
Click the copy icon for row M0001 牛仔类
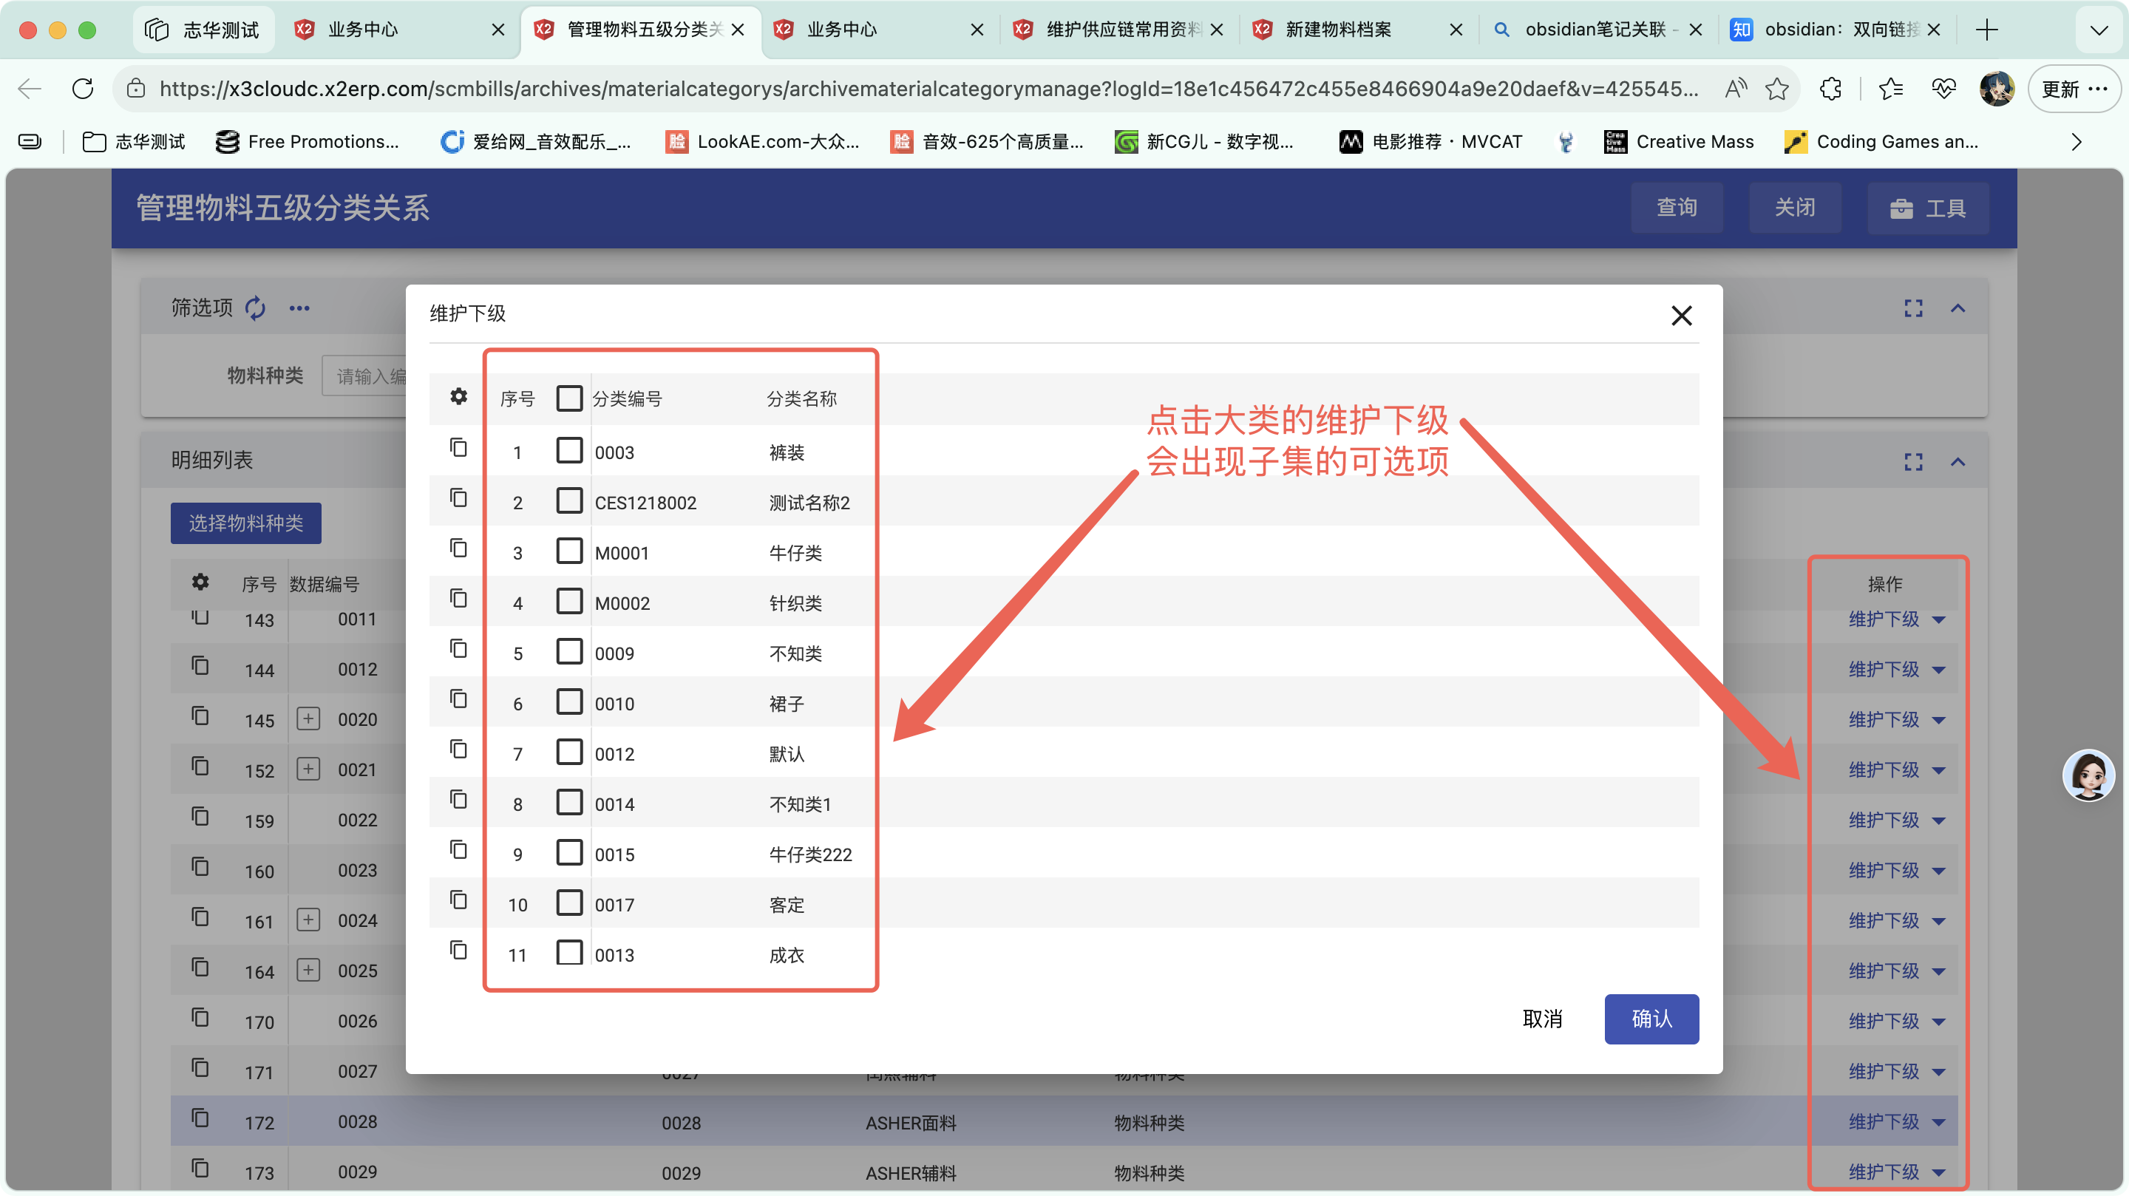click(x=458, y=548)
